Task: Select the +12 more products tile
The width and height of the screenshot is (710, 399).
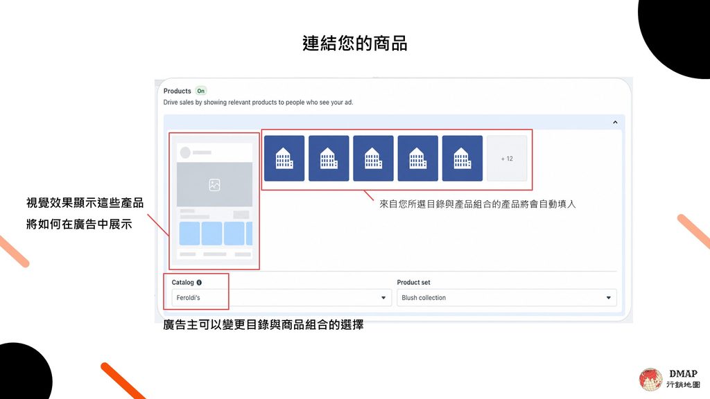Action: pos(507,159)
